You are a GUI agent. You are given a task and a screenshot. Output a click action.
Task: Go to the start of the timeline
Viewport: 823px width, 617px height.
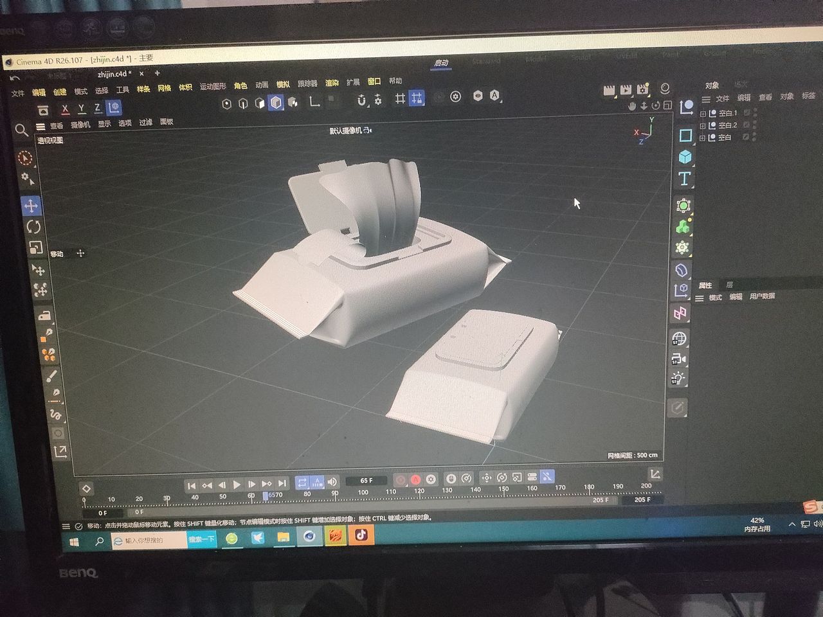tap(191, 486)
